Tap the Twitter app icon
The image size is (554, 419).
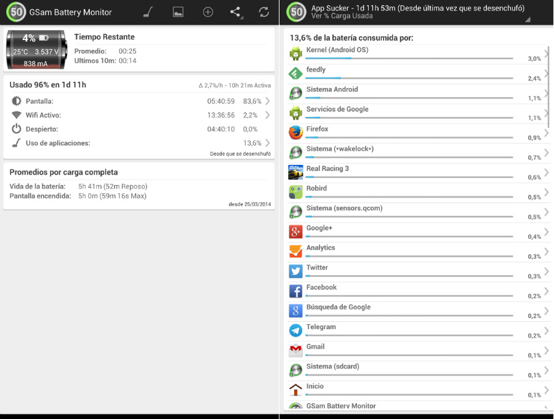295,271
